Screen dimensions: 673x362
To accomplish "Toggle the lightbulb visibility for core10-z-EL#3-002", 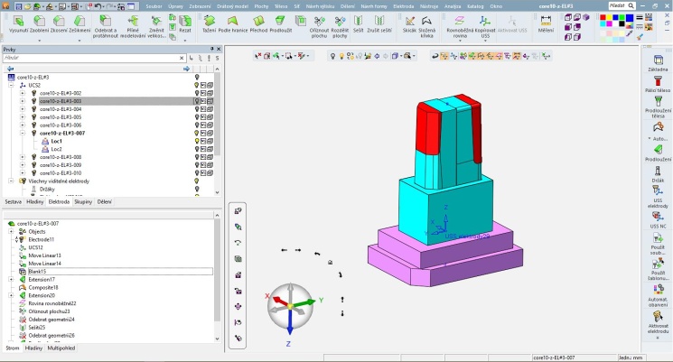I will pyautogui.click(x=196, y=93).
